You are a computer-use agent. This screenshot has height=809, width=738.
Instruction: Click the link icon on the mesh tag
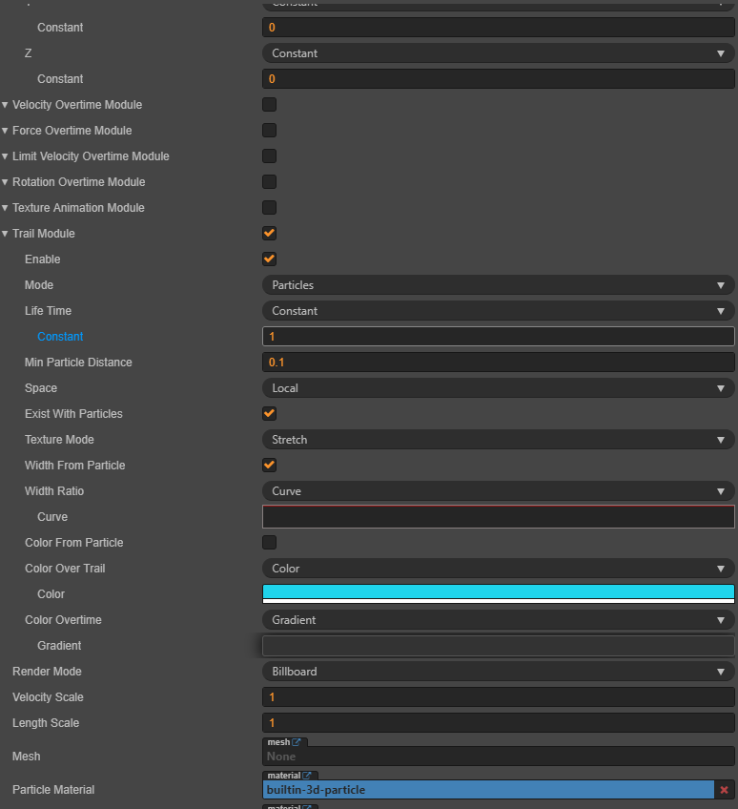tap(297, 742)
